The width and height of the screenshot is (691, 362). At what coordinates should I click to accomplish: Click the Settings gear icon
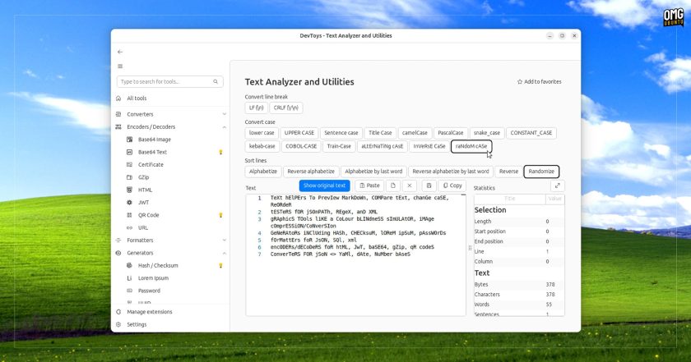click(118, 324)
